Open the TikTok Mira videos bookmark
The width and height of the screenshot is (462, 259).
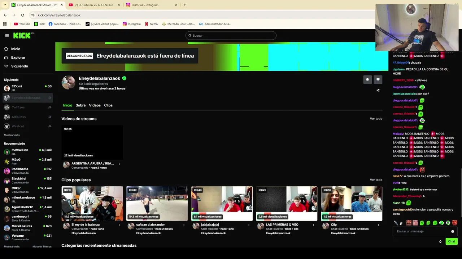[x=102, y=24]
